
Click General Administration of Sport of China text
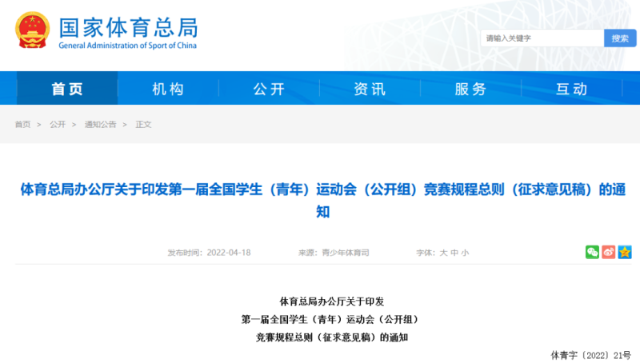[x=128, y=46]
